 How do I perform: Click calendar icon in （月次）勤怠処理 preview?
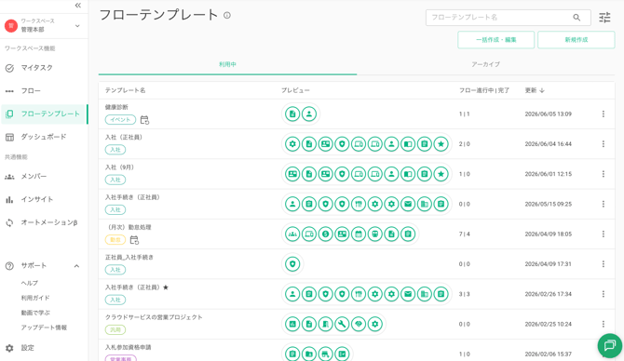[359, 234]
